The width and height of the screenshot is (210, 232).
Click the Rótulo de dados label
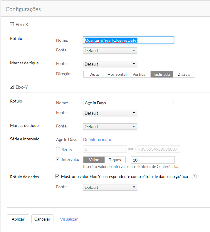(24, 177)
